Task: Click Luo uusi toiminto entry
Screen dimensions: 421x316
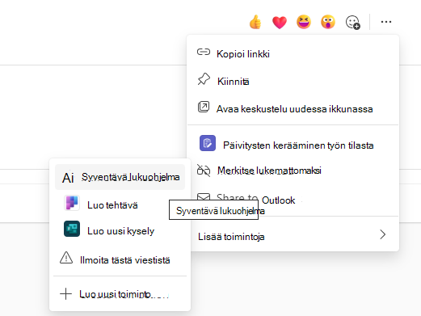Action: [120, 294]
